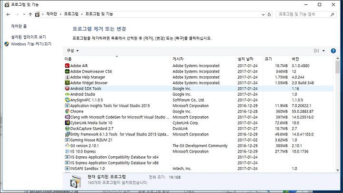Image resolution: width=343 pixels, height=193 pixels.
Task: Click the installed programs disc icon
Action: (76, 181)
